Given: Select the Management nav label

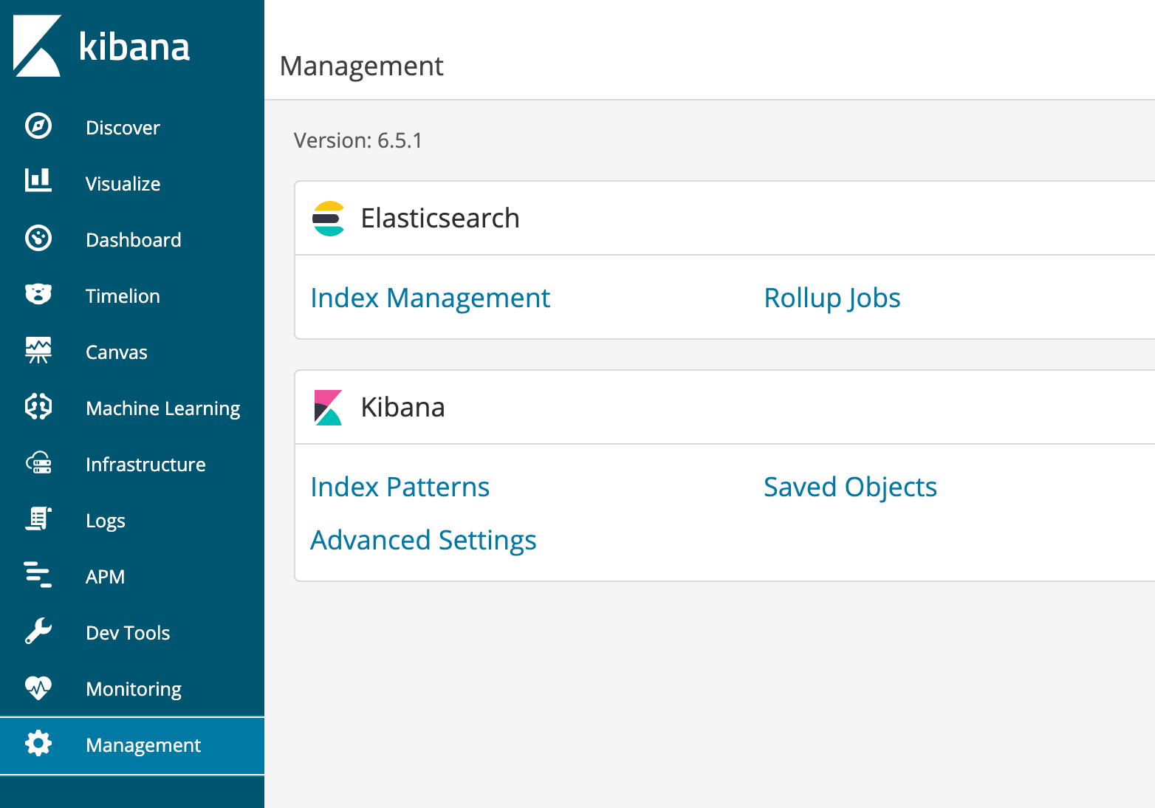Looking at the screenshot, I should coord(143,746).
